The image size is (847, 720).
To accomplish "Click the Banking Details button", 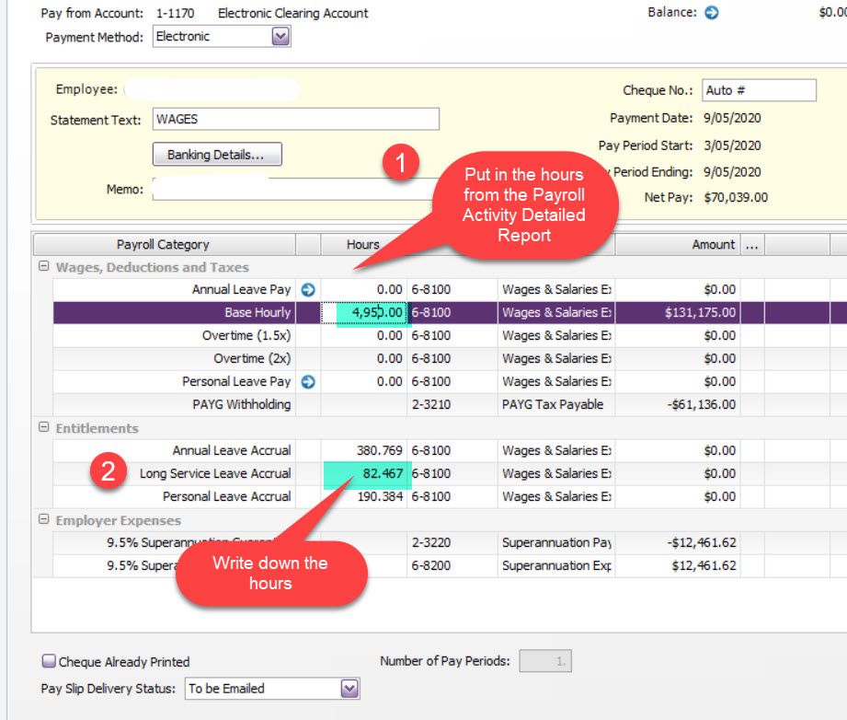I will pyautogui.click(x=216, y=155).
